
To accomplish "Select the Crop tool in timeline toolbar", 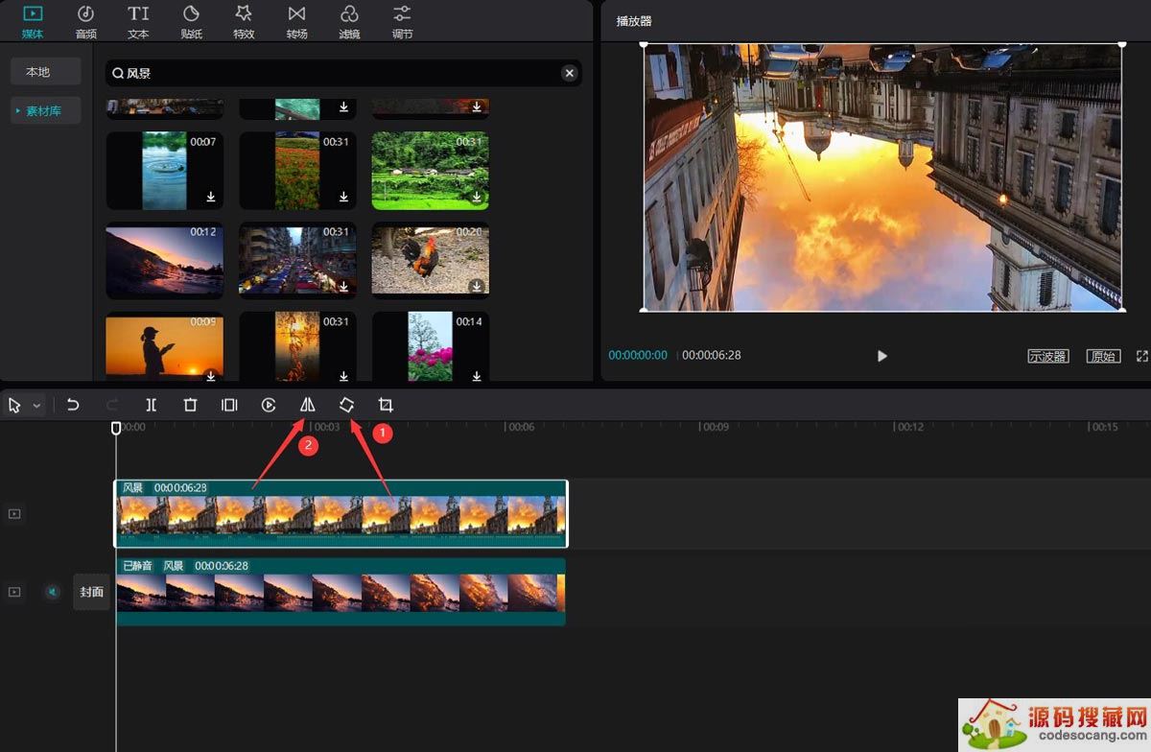I will coord(386,405).
